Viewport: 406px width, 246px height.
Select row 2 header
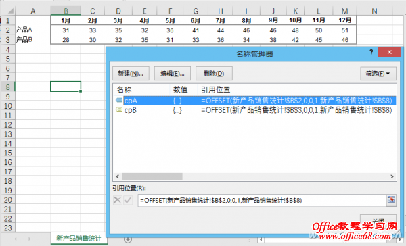(7, 30)
